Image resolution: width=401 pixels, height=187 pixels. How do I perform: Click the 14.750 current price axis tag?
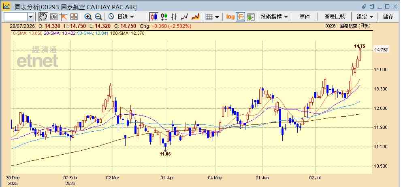click(x=381, y=50)
